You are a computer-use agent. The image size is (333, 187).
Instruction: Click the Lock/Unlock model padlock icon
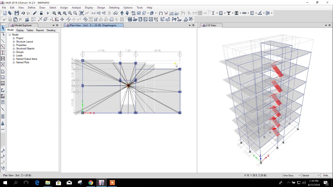pyautogui.click(x=41, y=13)
